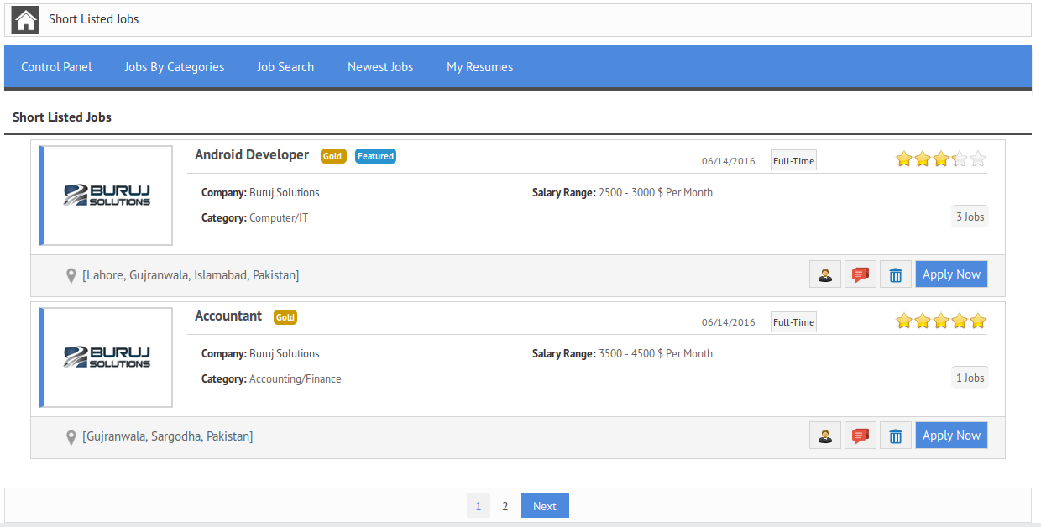
Task: Click location text Lahore, Gujranwala, Islamabad, Pakistan
Action: coord(191,275)
